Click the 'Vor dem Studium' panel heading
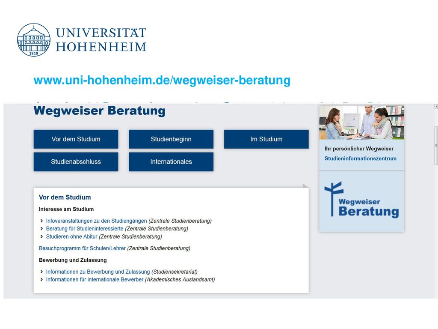Viewport: 438px width, 329px height. (x=65, y=197)
